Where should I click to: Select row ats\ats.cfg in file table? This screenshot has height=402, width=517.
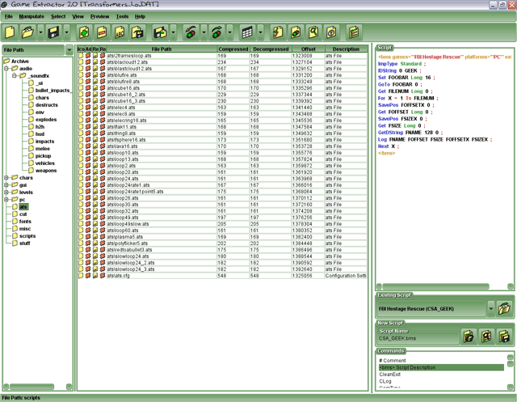[x=222, y=275]
